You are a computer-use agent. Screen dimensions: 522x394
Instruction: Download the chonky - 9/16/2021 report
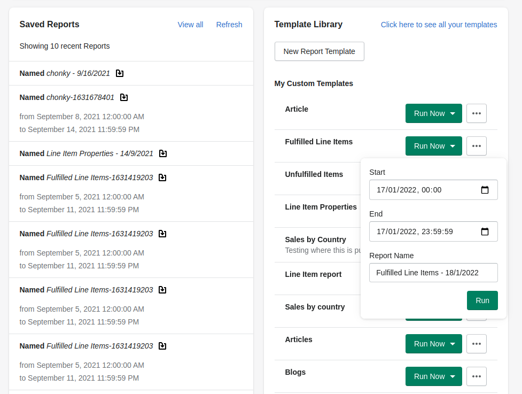(x=119, y=73)
